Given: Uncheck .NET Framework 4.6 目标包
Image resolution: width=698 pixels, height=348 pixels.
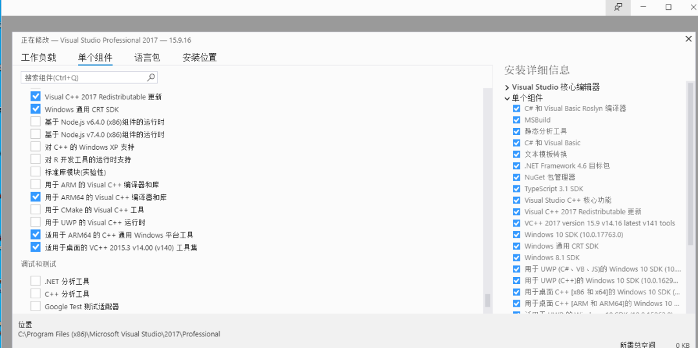Looking at the screenshot, I should tap(516, 166).
